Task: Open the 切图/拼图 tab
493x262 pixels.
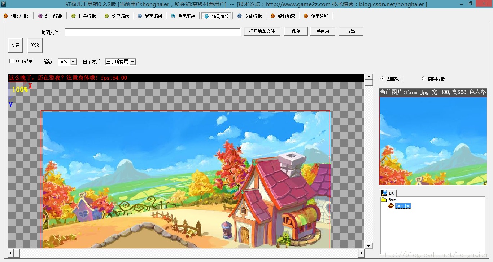Action: pos(17,16)
